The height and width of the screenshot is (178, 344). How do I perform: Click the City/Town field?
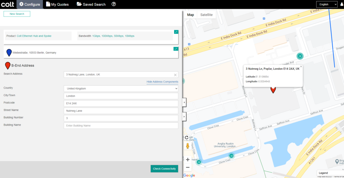click(121, 96)
